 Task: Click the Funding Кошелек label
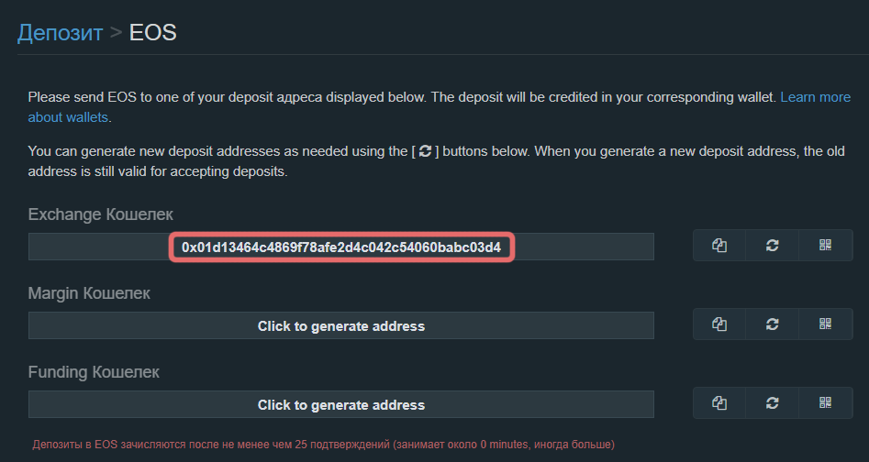click(x=94, y=372)
